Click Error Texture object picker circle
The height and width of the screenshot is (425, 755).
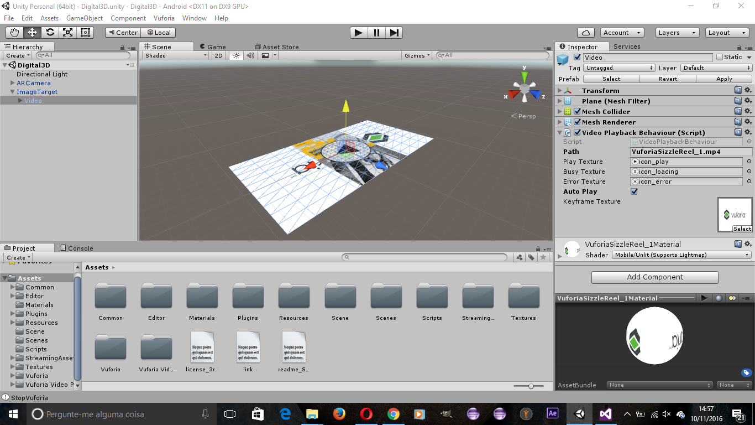749,182
